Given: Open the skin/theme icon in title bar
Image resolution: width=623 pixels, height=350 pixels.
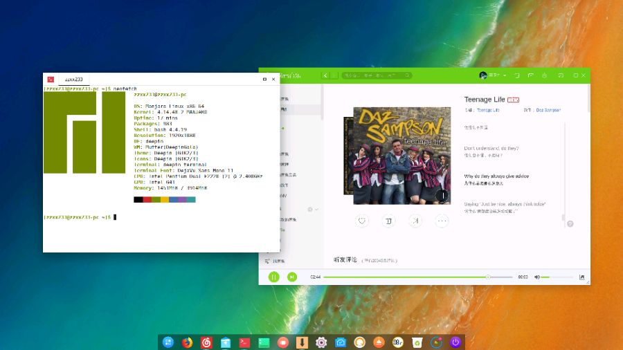Looking at the screenshot, I should click(x=517, y=75).
